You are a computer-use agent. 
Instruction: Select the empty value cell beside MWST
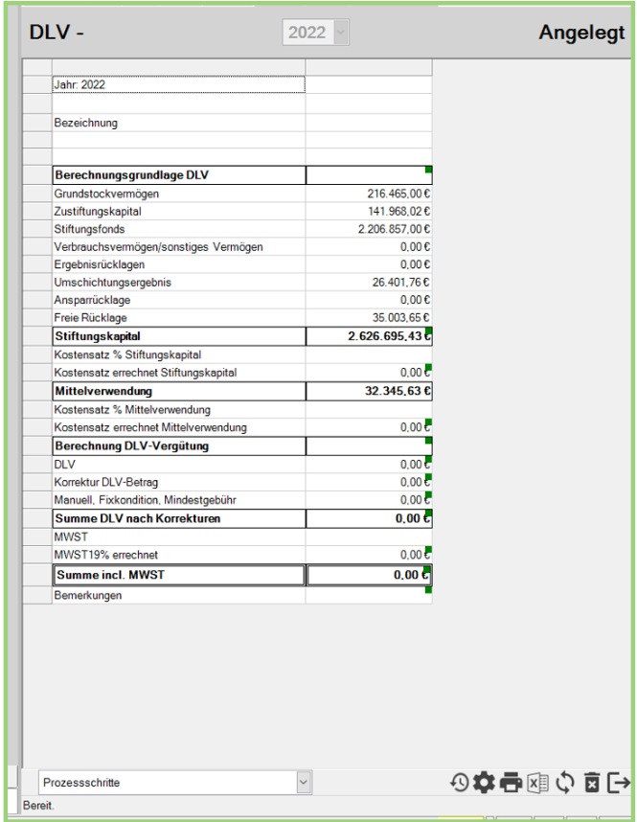tap(369, 537)
